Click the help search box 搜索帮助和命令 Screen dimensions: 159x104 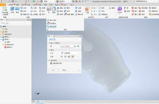tap(147, 1)
